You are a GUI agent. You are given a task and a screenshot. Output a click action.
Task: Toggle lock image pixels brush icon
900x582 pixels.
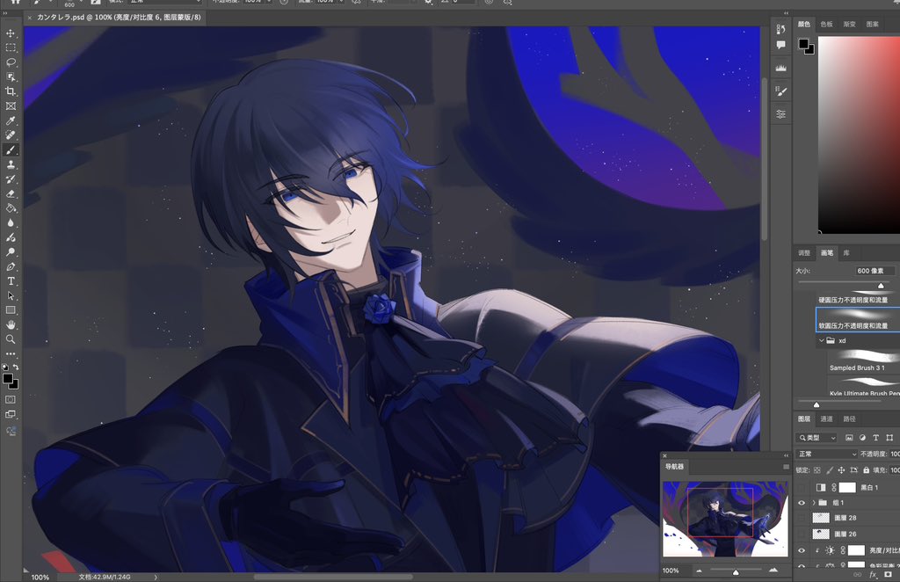pos(830,470)
